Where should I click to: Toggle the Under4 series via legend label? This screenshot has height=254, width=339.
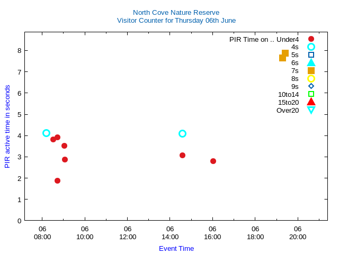pyautogui.click(x=264, y=39)
